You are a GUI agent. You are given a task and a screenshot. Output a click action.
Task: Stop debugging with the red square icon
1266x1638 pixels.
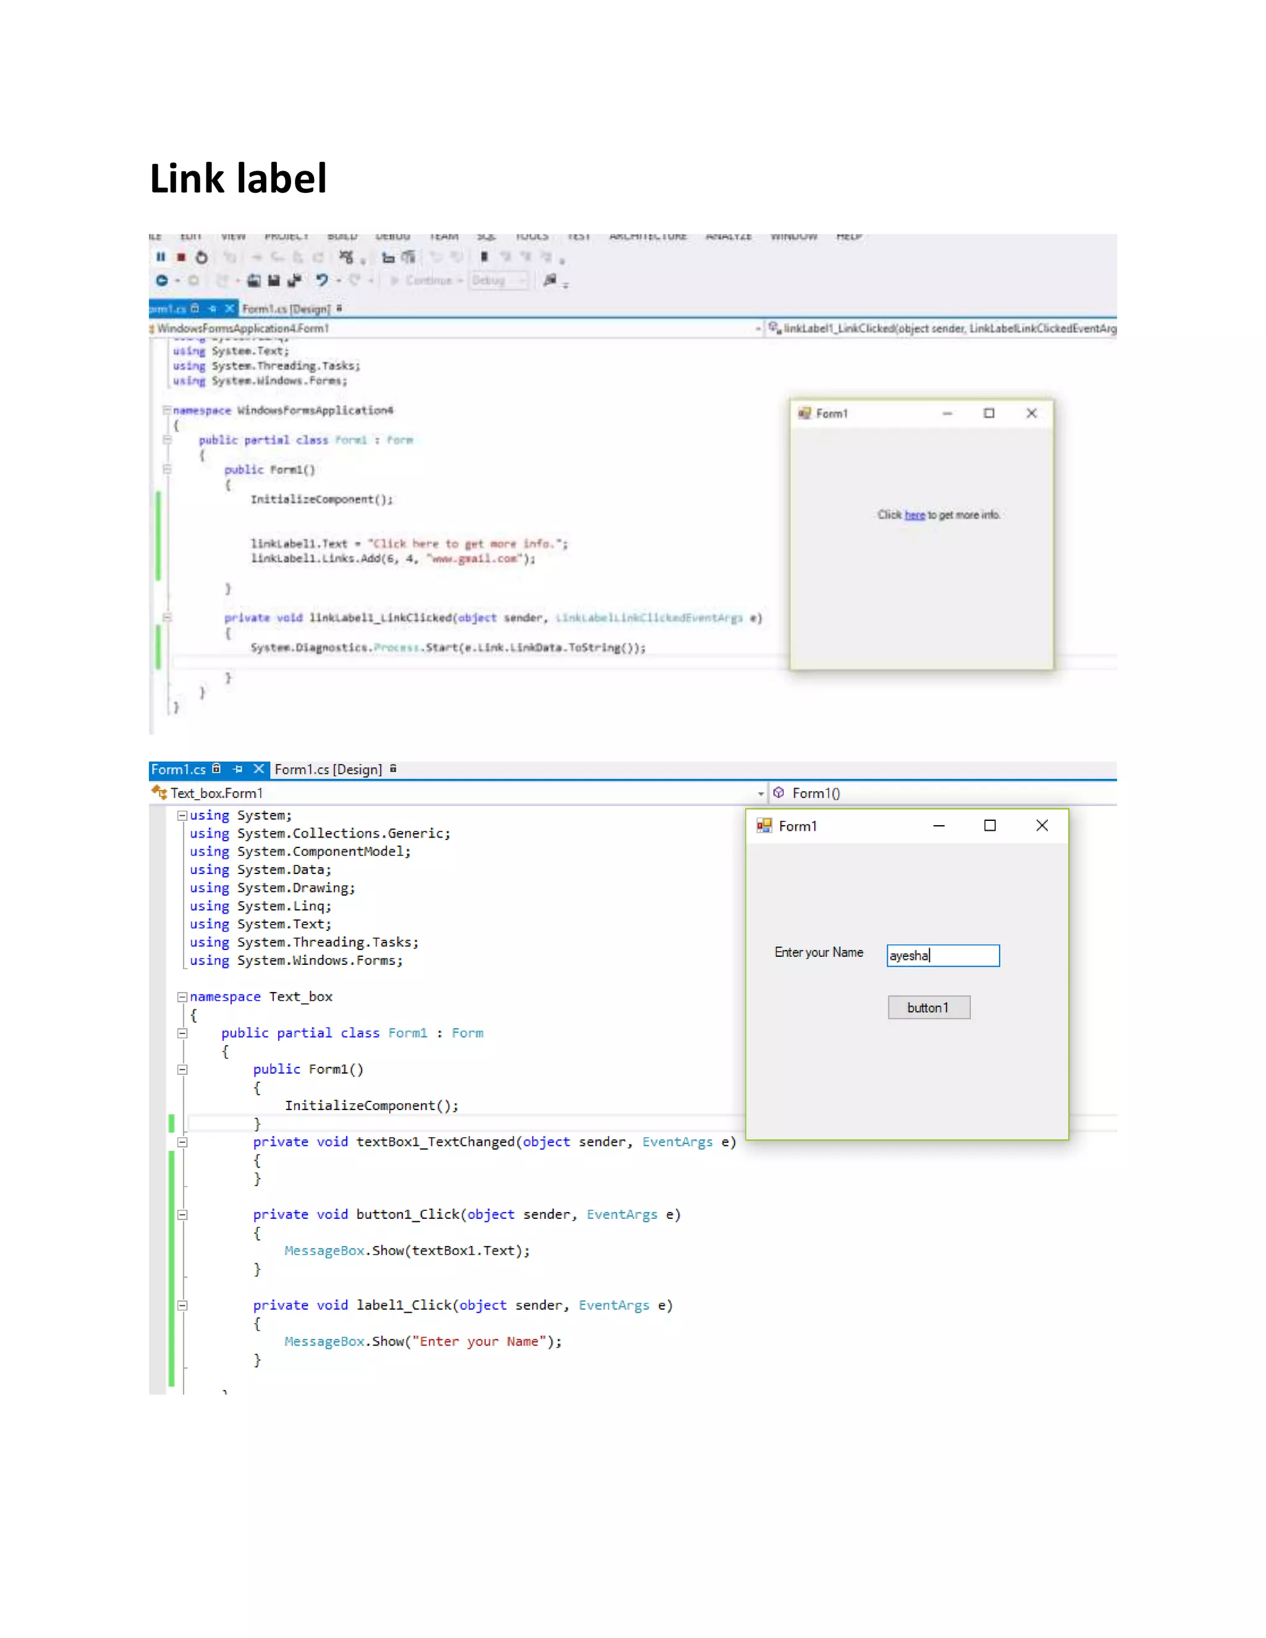coord(181,257)
